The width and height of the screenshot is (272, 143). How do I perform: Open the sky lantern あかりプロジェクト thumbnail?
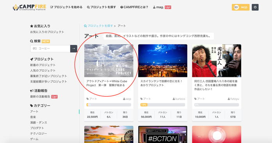click(163, 61)
